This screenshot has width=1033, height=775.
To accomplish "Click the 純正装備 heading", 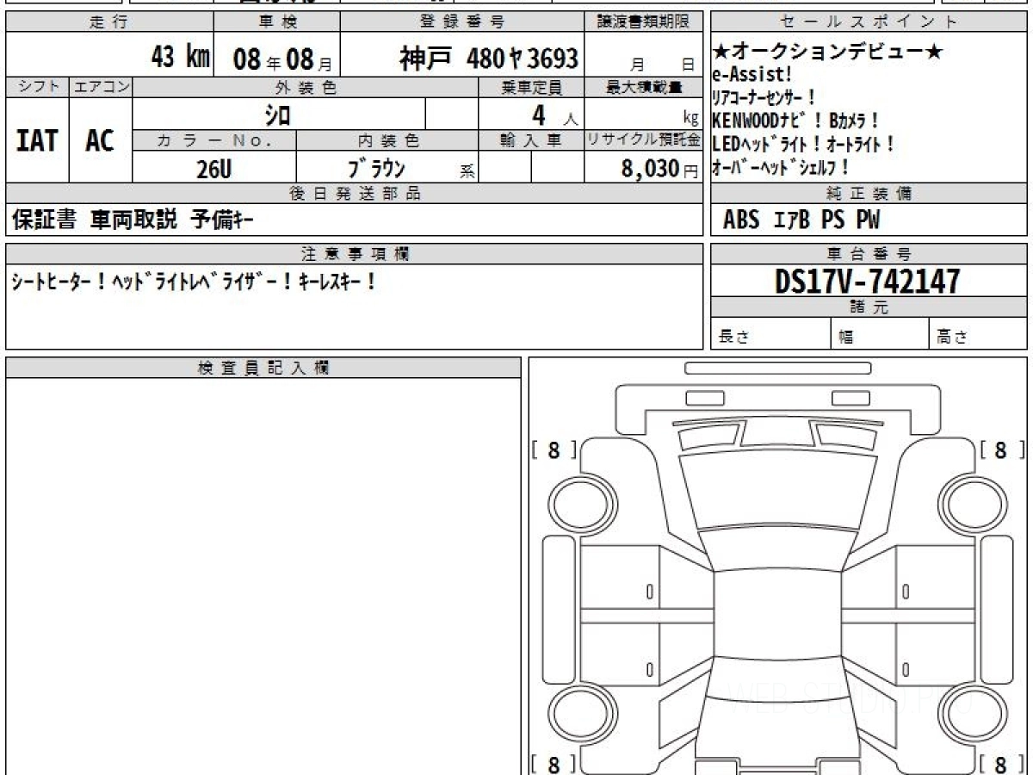I will coord(869,194).
